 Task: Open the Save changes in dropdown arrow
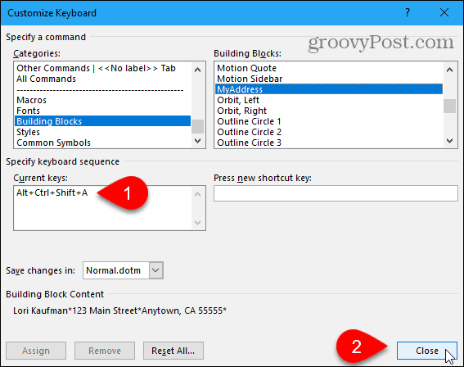click(155, 270)
